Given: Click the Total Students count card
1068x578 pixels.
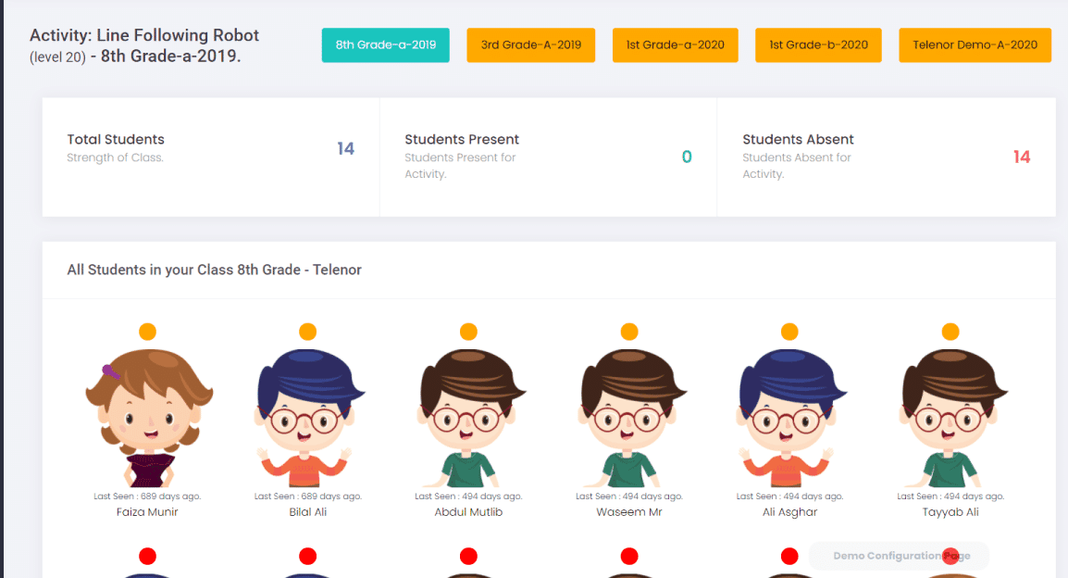Looking at the screenshot, I should tap(210, 157).
